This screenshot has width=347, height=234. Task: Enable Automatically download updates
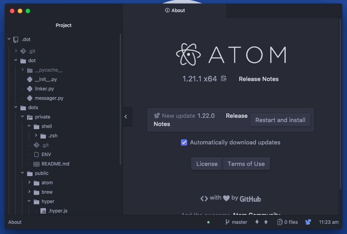point(184,142)
